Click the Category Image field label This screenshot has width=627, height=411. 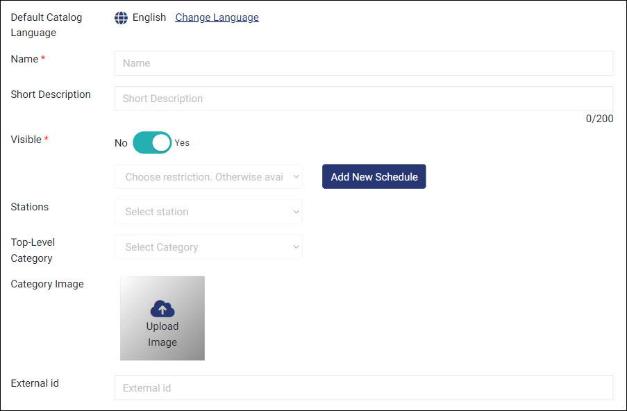[x=47, y=284]
